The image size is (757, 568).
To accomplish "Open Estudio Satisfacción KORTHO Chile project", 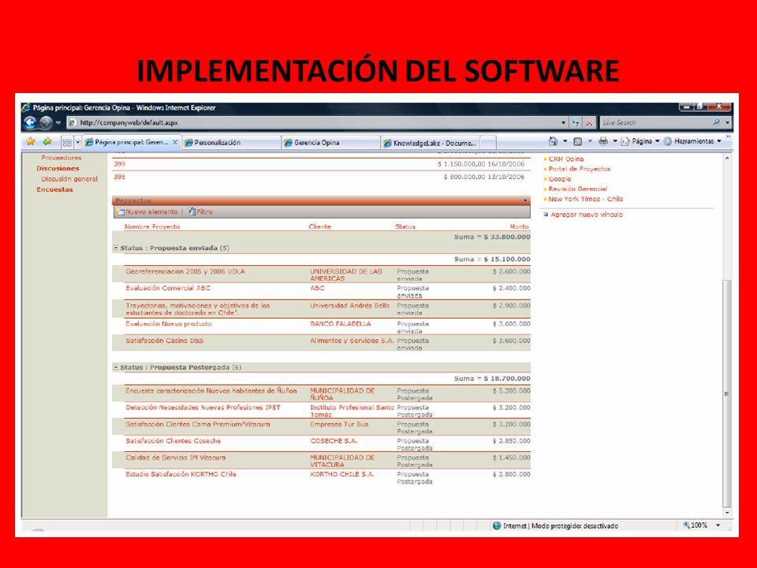I will pos(181,474).
